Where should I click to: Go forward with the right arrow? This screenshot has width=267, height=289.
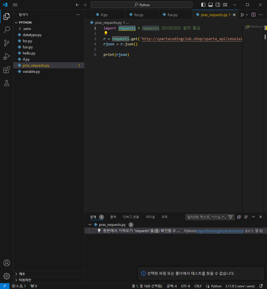click(x=85, y=5)
